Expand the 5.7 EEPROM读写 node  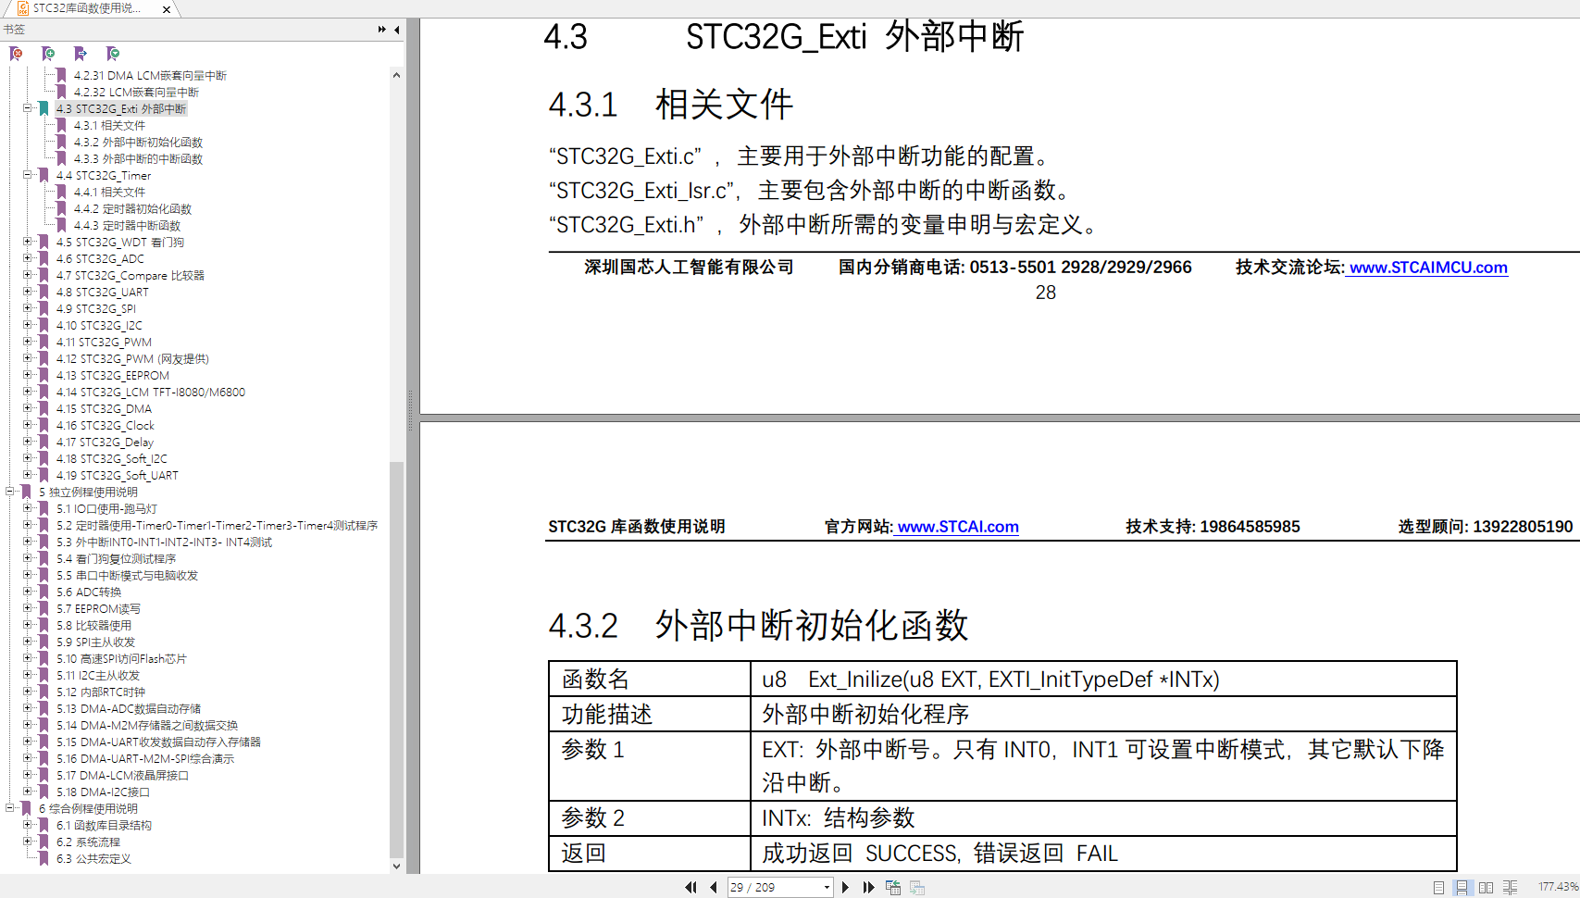click(27, 608)
